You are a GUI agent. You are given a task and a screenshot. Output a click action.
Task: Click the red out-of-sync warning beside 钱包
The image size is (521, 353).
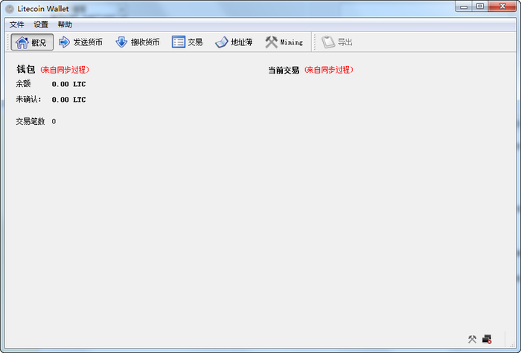65,70
